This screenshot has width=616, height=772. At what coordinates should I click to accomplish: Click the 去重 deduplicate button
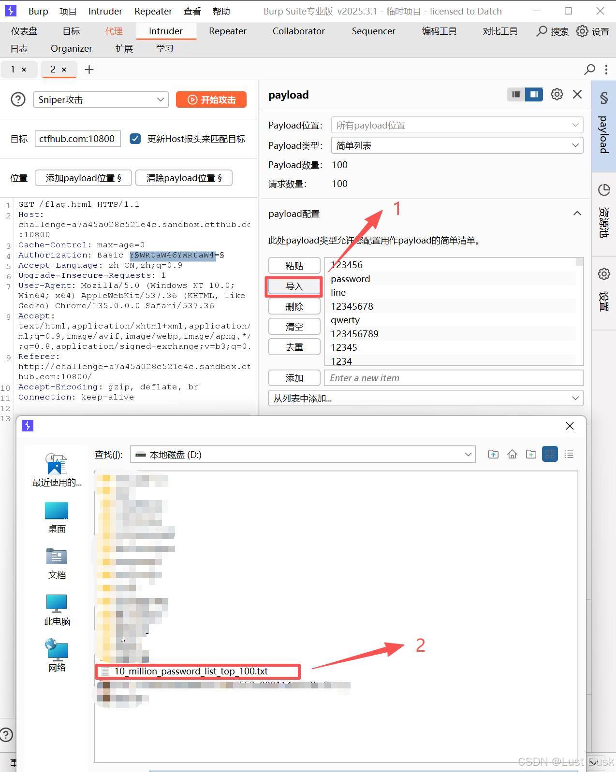click(294, 347)
